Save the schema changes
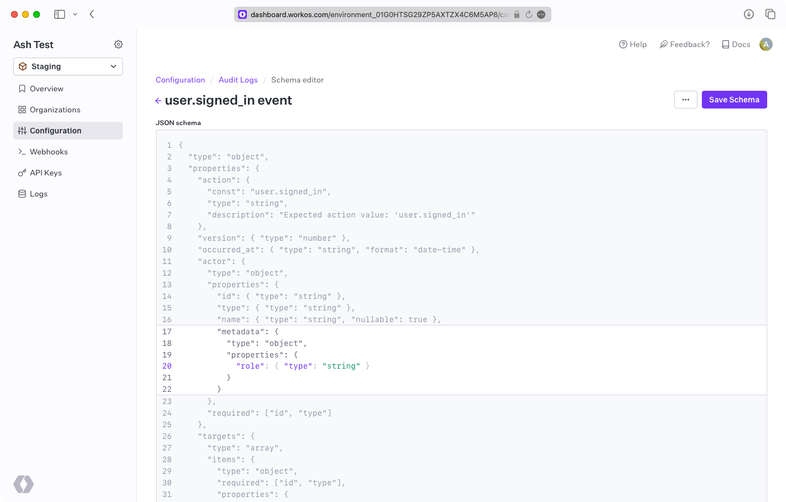Screen dimensions: 786x502 pyautogui.click(x=734, y=100)
